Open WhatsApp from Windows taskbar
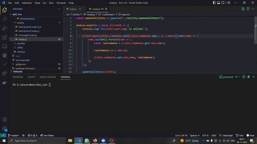This screenshot has width=257, height=144. 87,140
